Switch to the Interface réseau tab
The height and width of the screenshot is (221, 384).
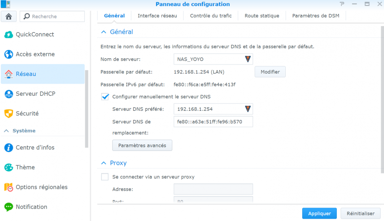[x=157, y=16]
